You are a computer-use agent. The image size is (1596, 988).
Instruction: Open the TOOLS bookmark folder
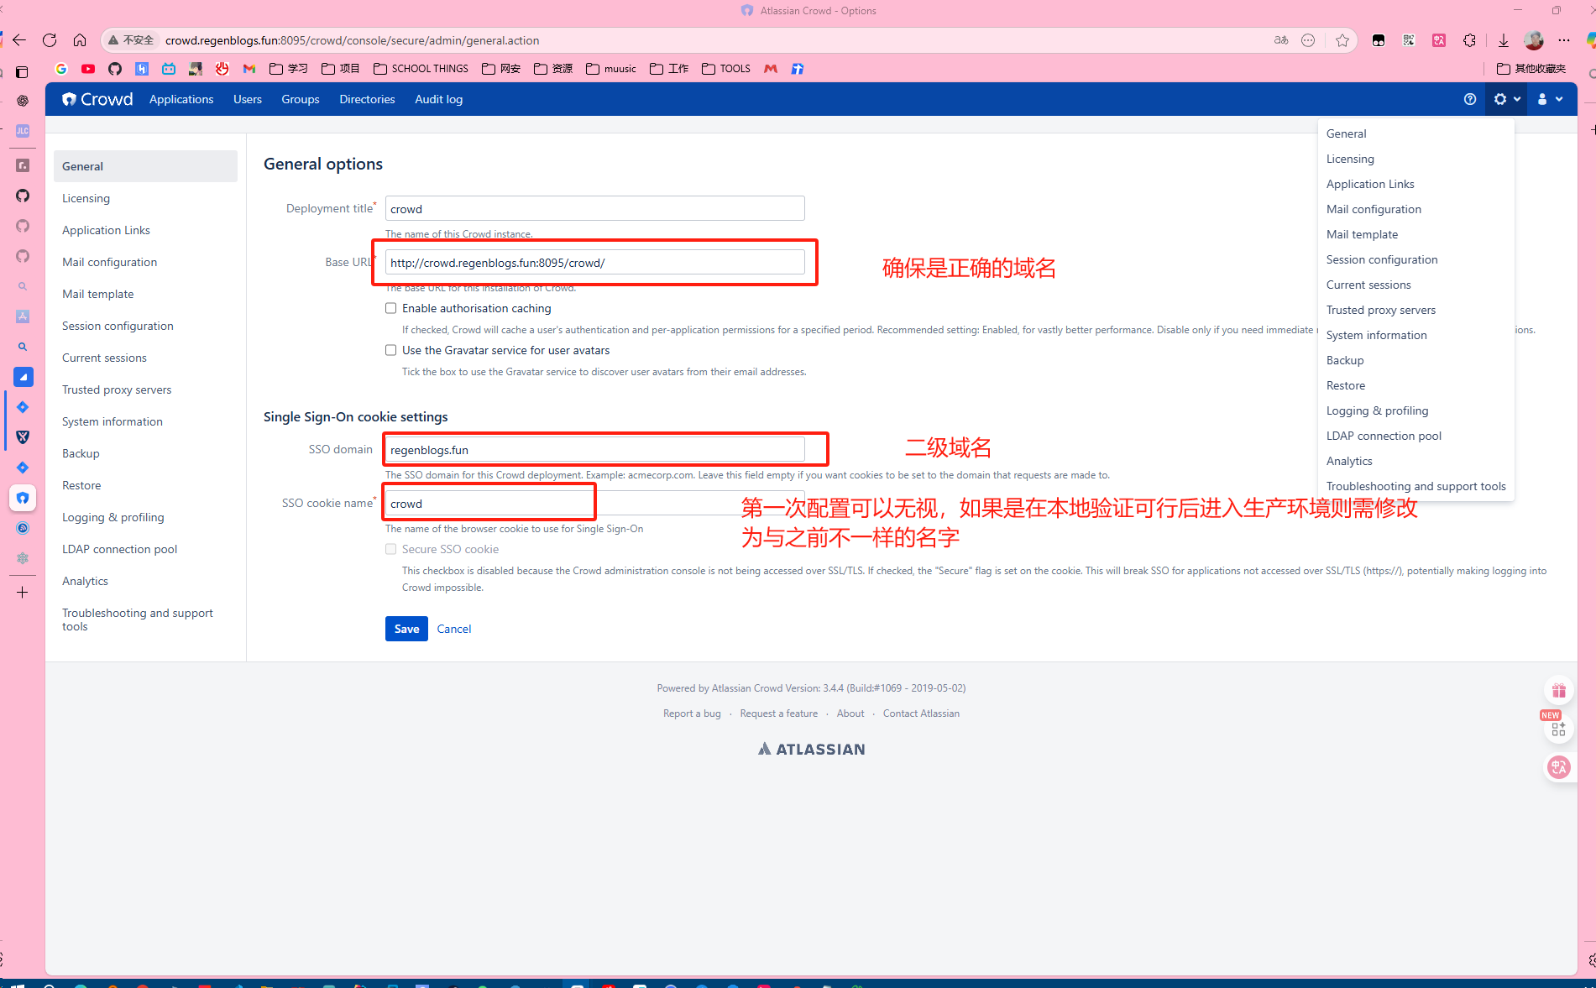726,69
